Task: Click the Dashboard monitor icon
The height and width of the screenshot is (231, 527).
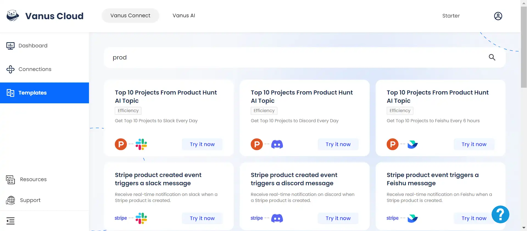Action: click(10, 46)
